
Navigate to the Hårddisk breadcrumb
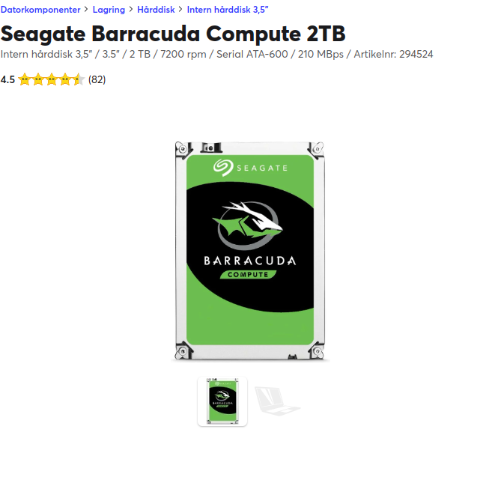tap(156, 10)
